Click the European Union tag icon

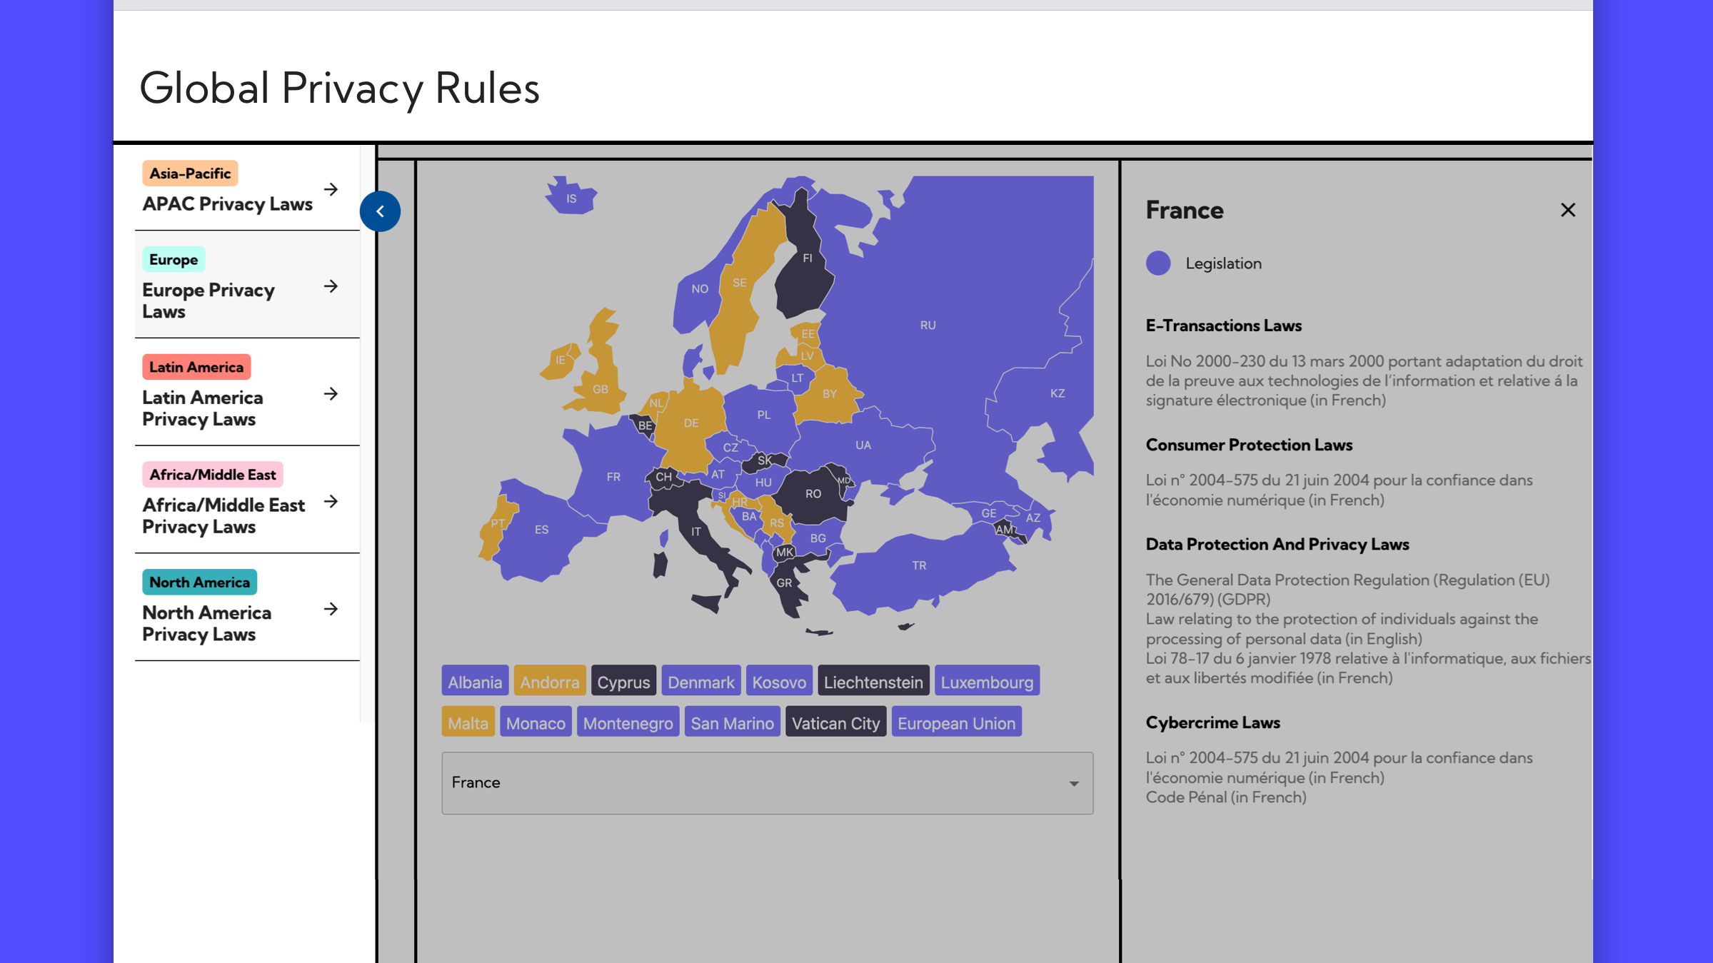pos(957,722)
